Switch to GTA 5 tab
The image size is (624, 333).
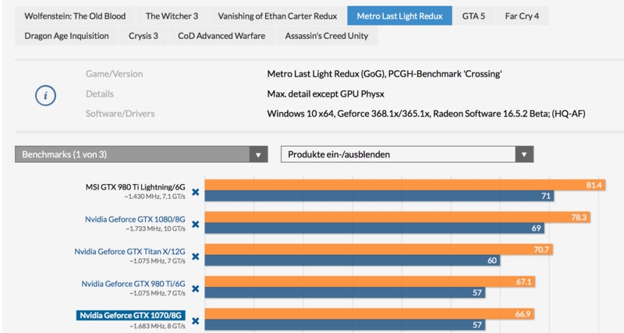473,16
